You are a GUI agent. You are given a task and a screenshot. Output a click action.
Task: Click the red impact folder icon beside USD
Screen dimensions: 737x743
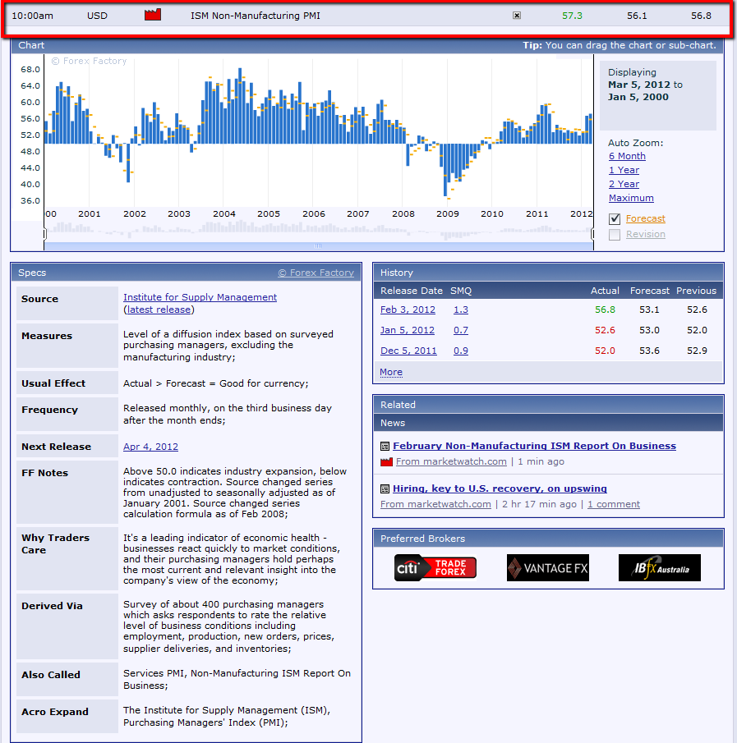click(153, 15)
